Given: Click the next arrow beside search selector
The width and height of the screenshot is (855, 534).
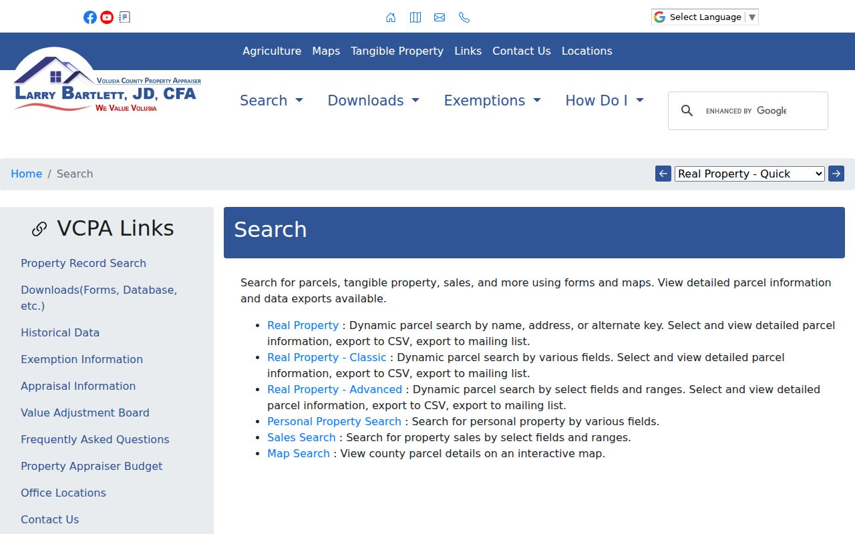Looking at the screenshot, I should tap(836, 174).
